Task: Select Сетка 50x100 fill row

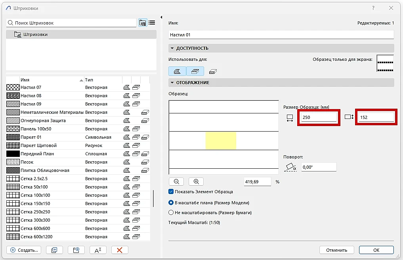Action: pyautogui.click(x=78, y=187)
